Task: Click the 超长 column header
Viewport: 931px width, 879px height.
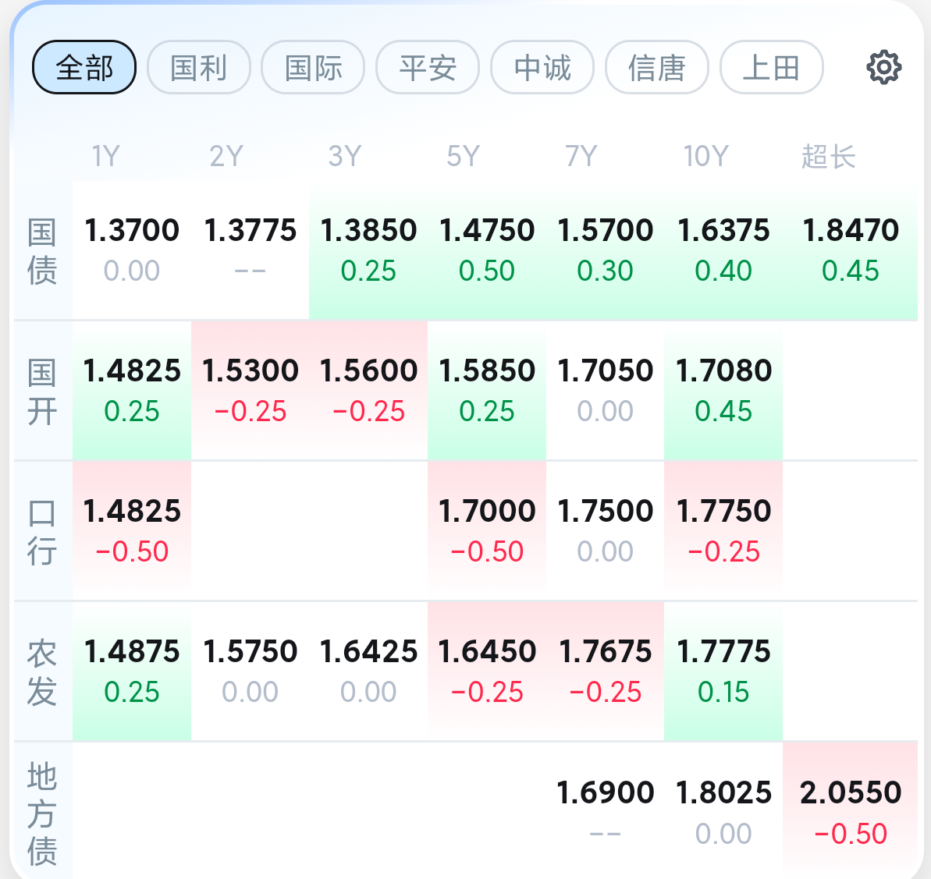Action: tap(828, 157)
